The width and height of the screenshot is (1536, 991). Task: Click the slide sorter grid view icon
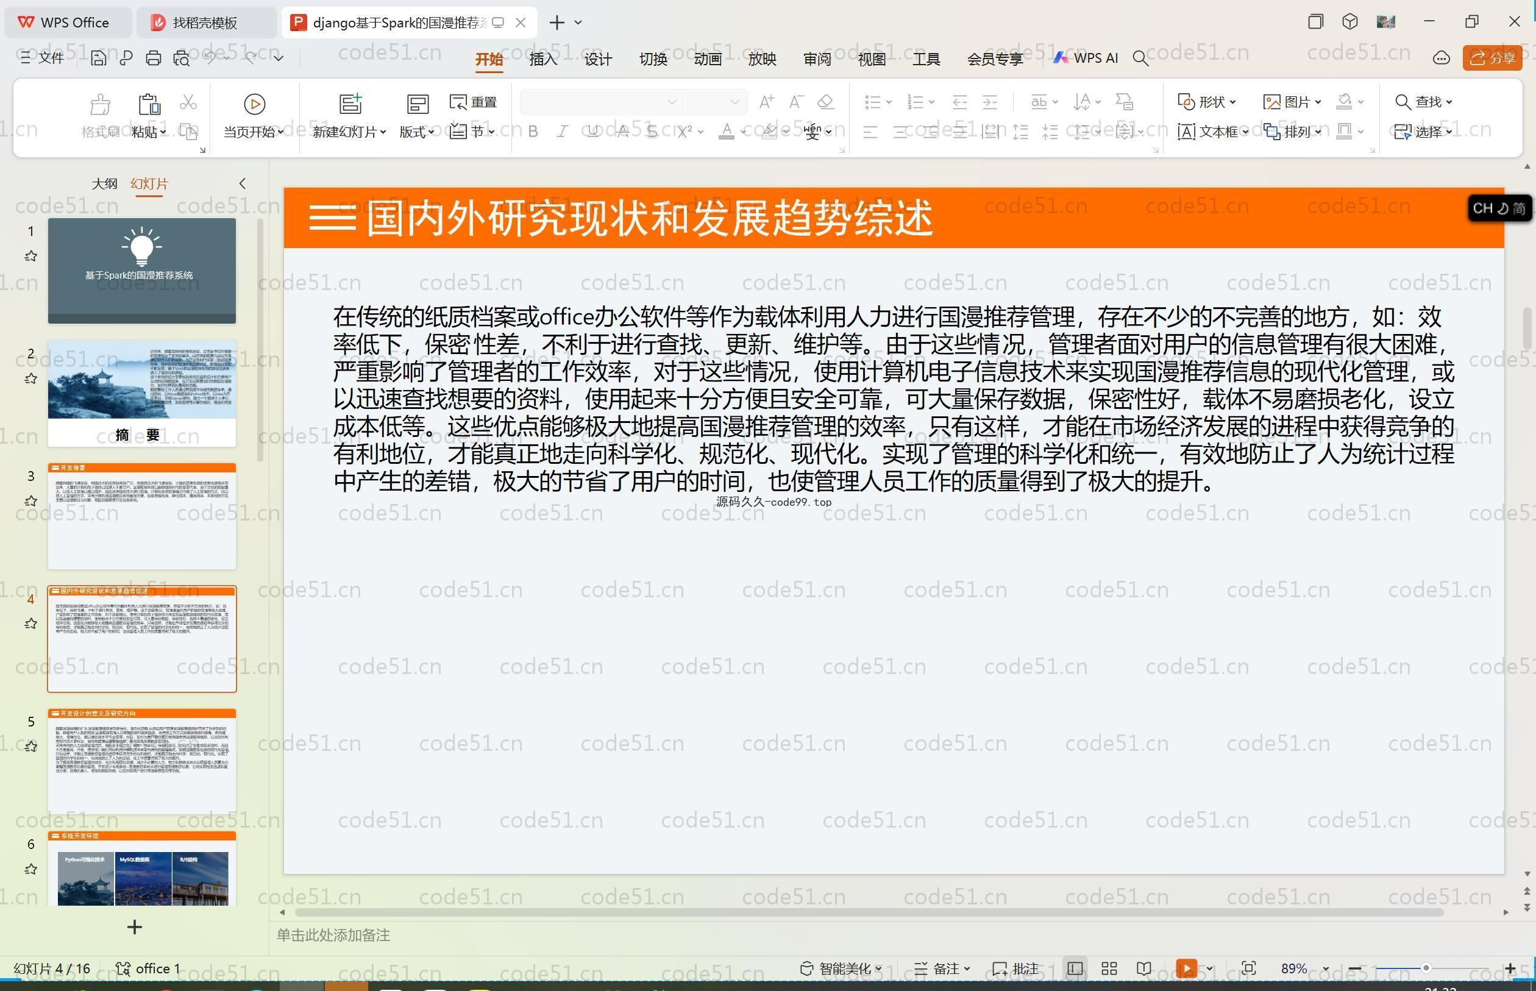point(1109,968)
